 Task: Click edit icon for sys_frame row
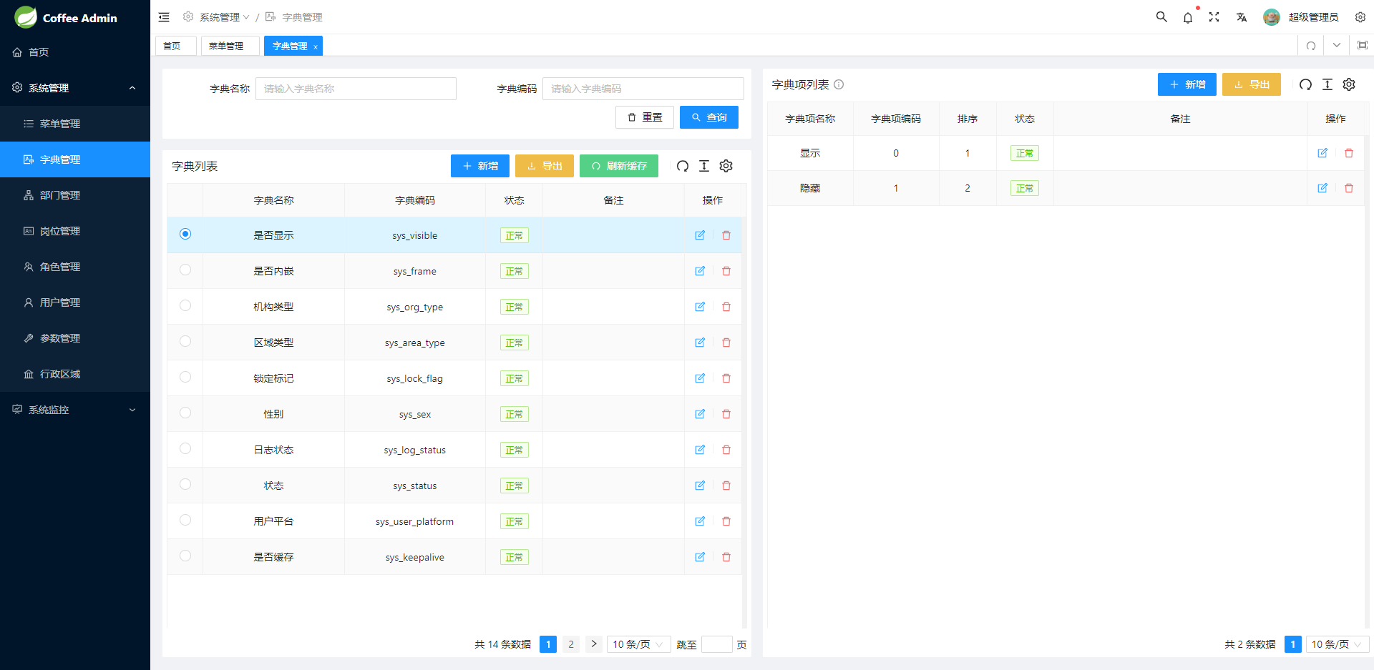click(x=700, y=271)
